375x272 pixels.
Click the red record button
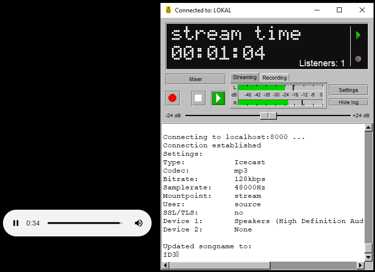tap(172, 98)
